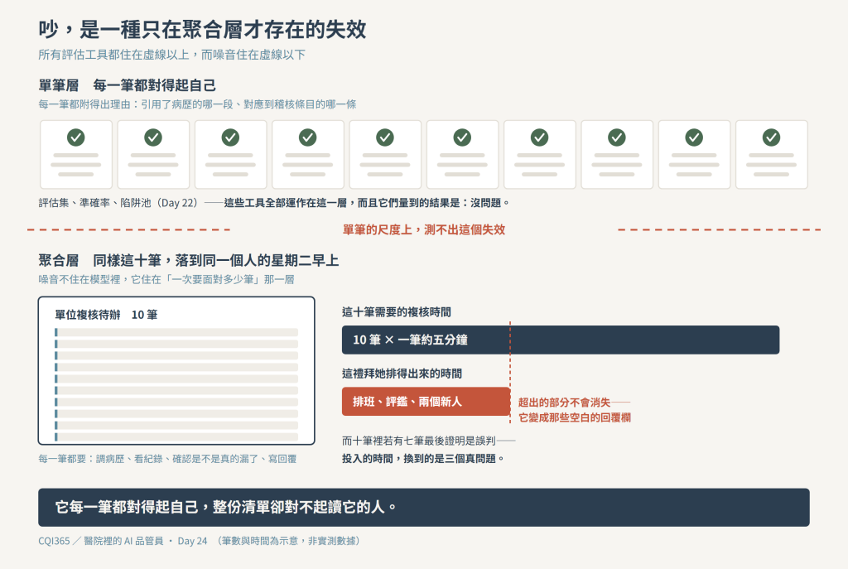848x569 pixels.
Task: Click the red label 單筆的尺度上，測不出這個失效
Action: click(424, 230)
